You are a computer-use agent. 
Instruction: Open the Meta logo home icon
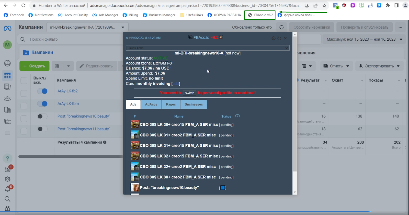pyautogui.click(x=7, y=28)
